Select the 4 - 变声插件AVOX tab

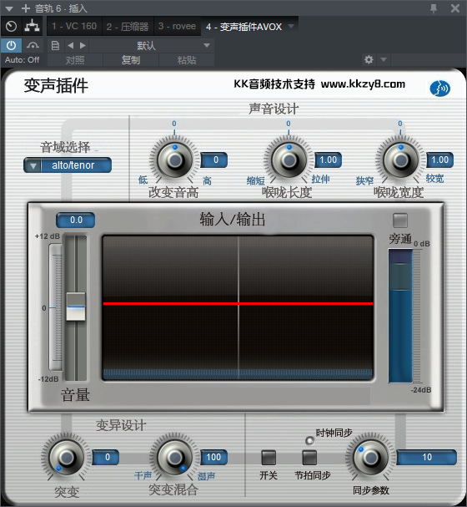click(x=244, y=27)
